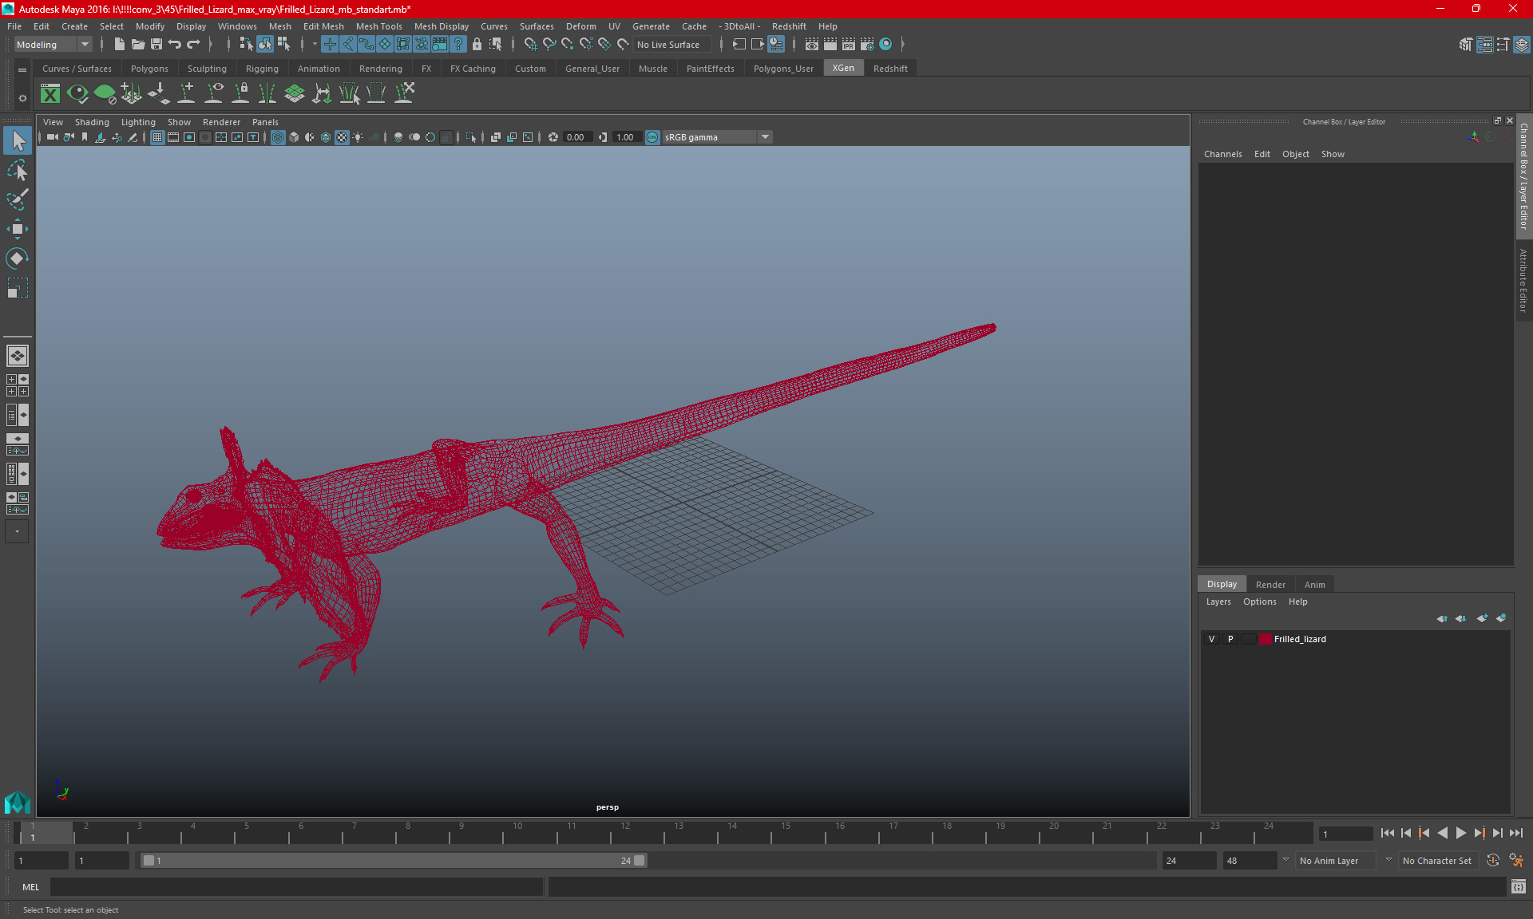Open the Mesh Tools menu
Viewport: 1533px width, 919px height.
pyautogui.click(x=378, y=26)
